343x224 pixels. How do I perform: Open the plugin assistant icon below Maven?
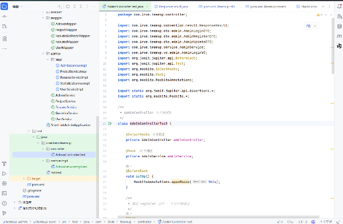(x=340, y=46)
